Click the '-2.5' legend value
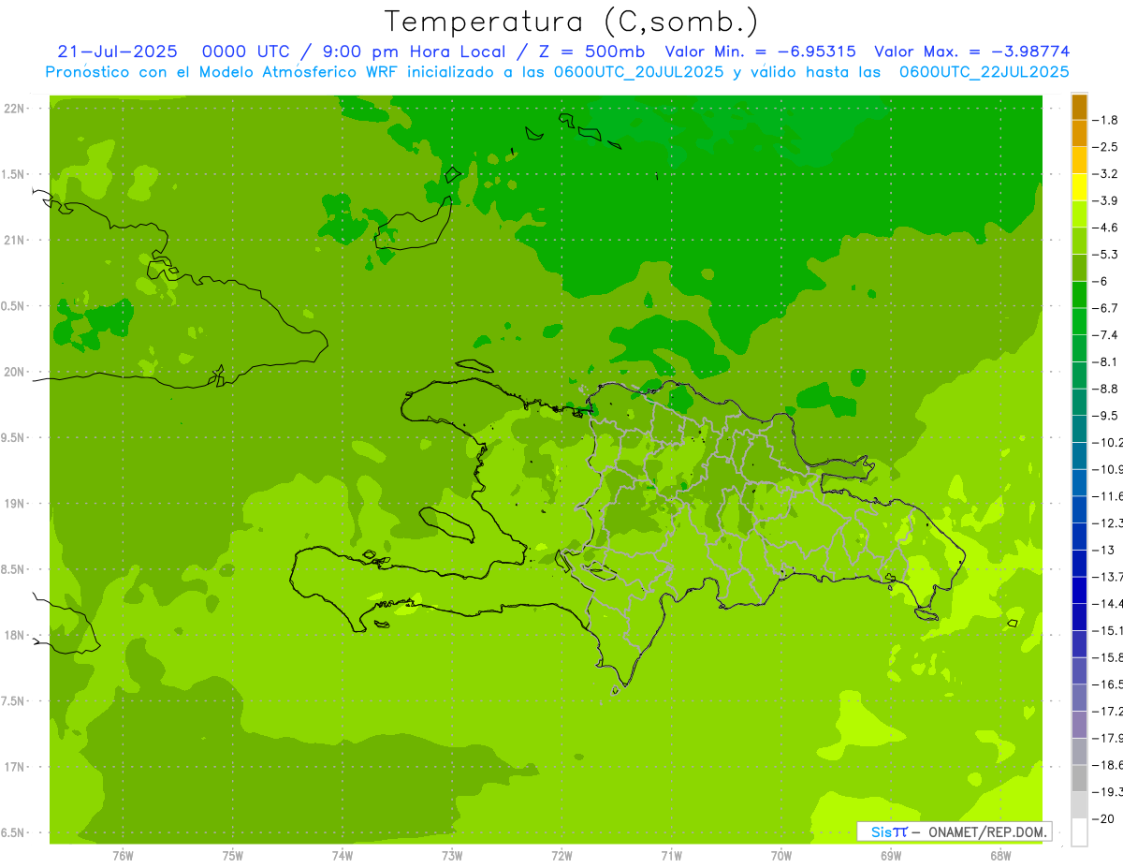 point(1106,147)
